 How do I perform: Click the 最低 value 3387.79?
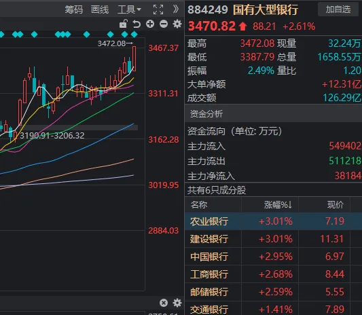click(257, 57)
